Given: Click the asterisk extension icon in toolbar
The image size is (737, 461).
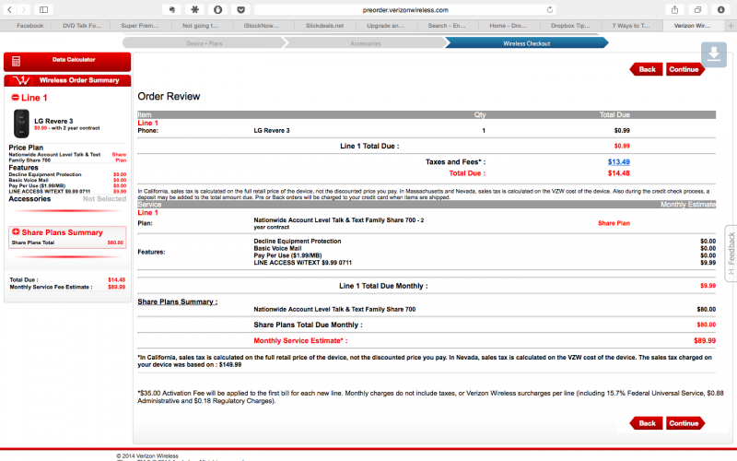Looking at the screenshot, I should point(194,9).
